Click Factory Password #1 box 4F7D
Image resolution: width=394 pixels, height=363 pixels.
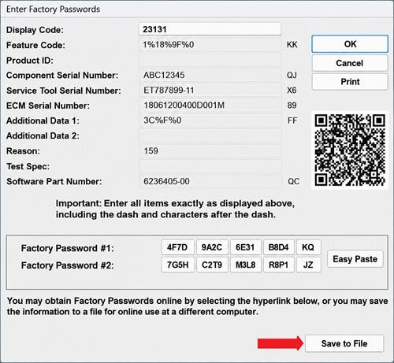pyautogui.click(x=177, y=247)
